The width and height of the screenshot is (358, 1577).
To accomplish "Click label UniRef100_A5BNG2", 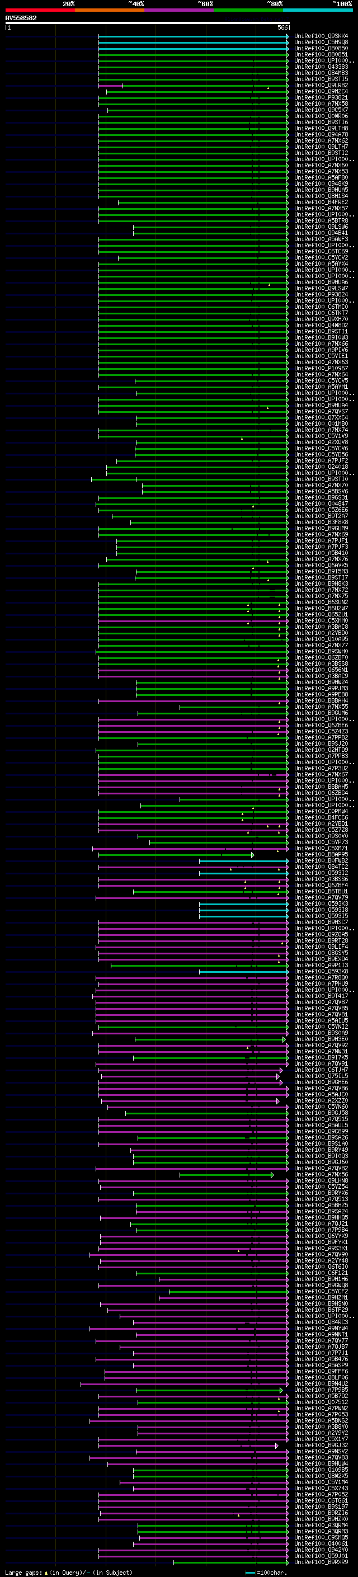I will point(321,1420).
